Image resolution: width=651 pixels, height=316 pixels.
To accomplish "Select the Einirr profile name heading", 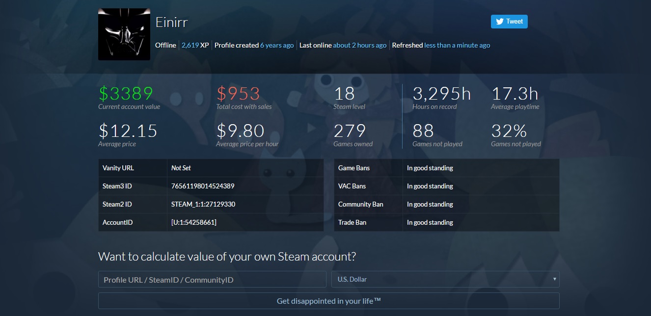I will (172, 22).
